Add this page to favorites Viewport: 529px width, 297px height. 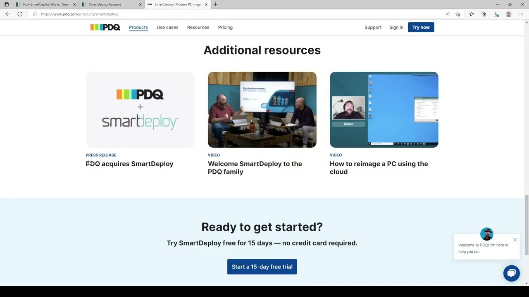click(x=458, y=14)
